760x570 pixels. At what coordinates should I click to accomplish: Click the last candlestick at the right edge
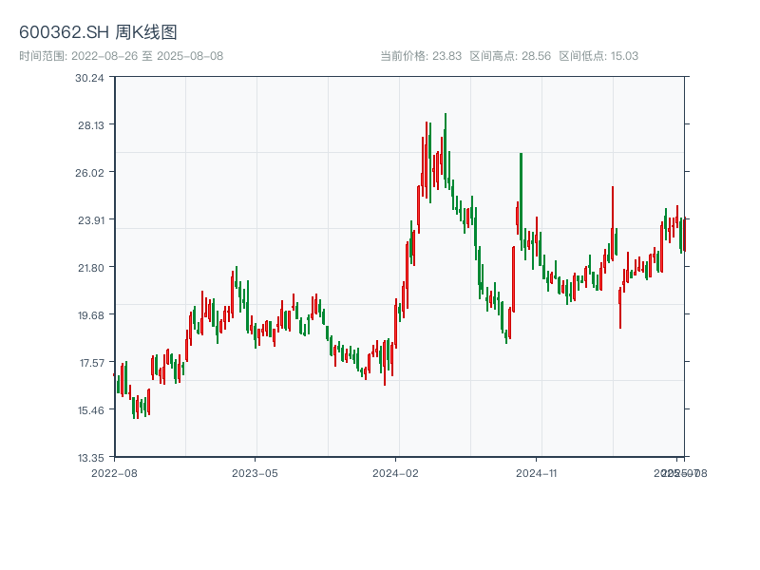pos(683,235)
